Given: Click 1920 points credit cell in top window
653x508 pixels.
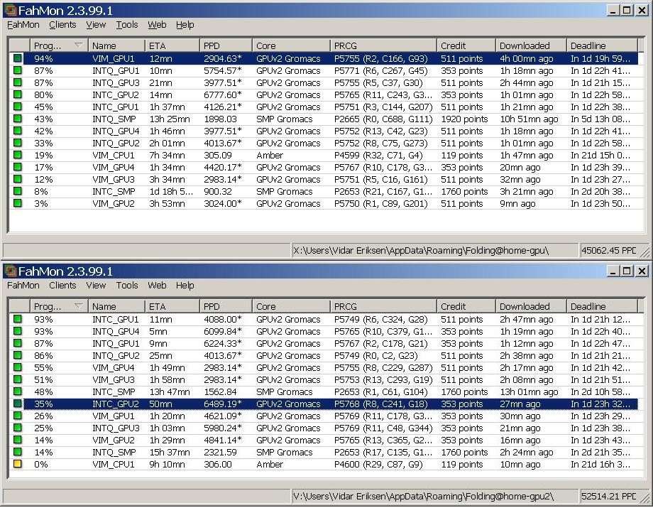Looking at the screenshot, I should [464, 119].
